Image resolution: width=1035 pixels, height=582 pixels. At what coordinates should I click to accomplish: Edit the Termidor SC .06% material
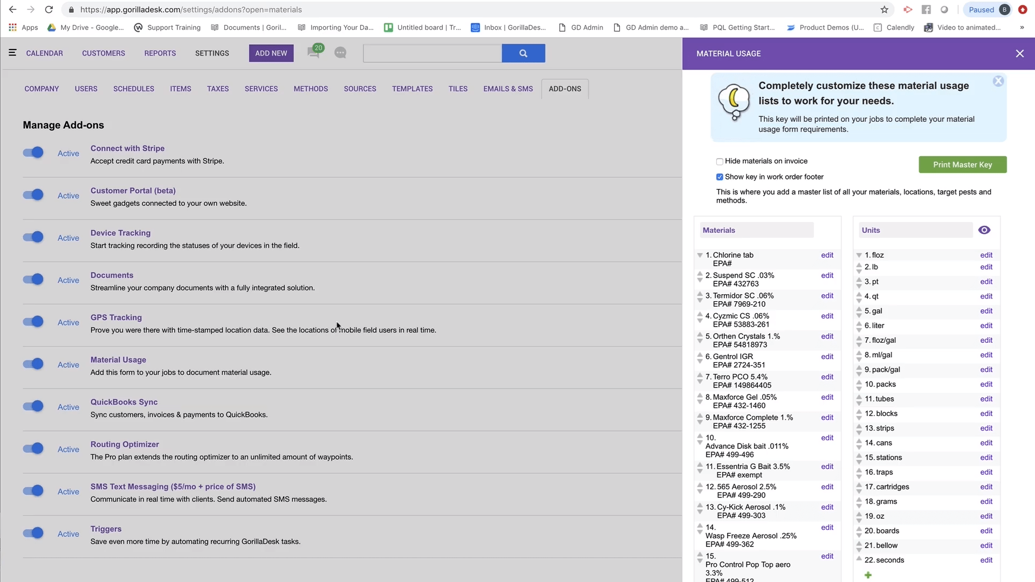tap(827, 296)
